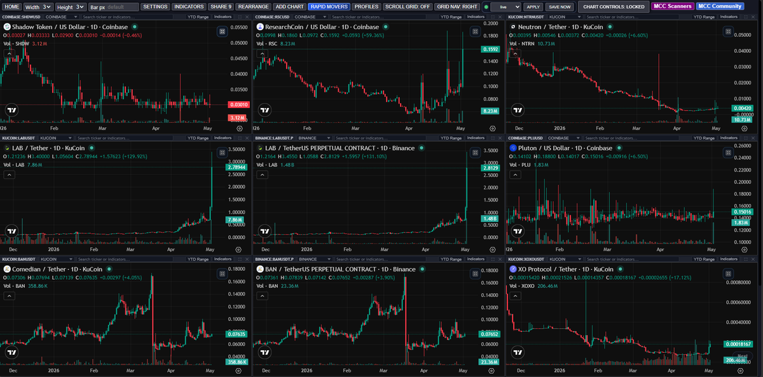Toggle GRID NAV: RIGHT direction
Viewport: 763px width, 377px height.
coord(457,6)
